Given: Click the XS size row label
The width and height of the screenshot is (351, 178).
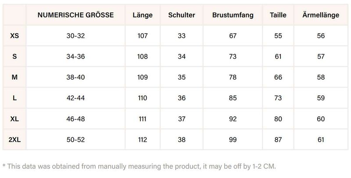Looking at the screenshot, I should click(x=14, y=36).
